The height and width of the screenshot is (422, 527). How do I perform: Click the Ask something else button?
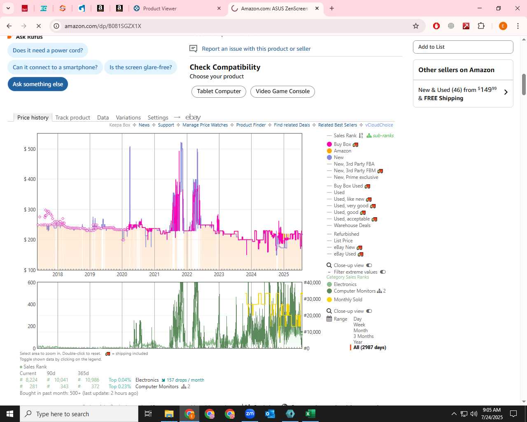pos(38,84)
